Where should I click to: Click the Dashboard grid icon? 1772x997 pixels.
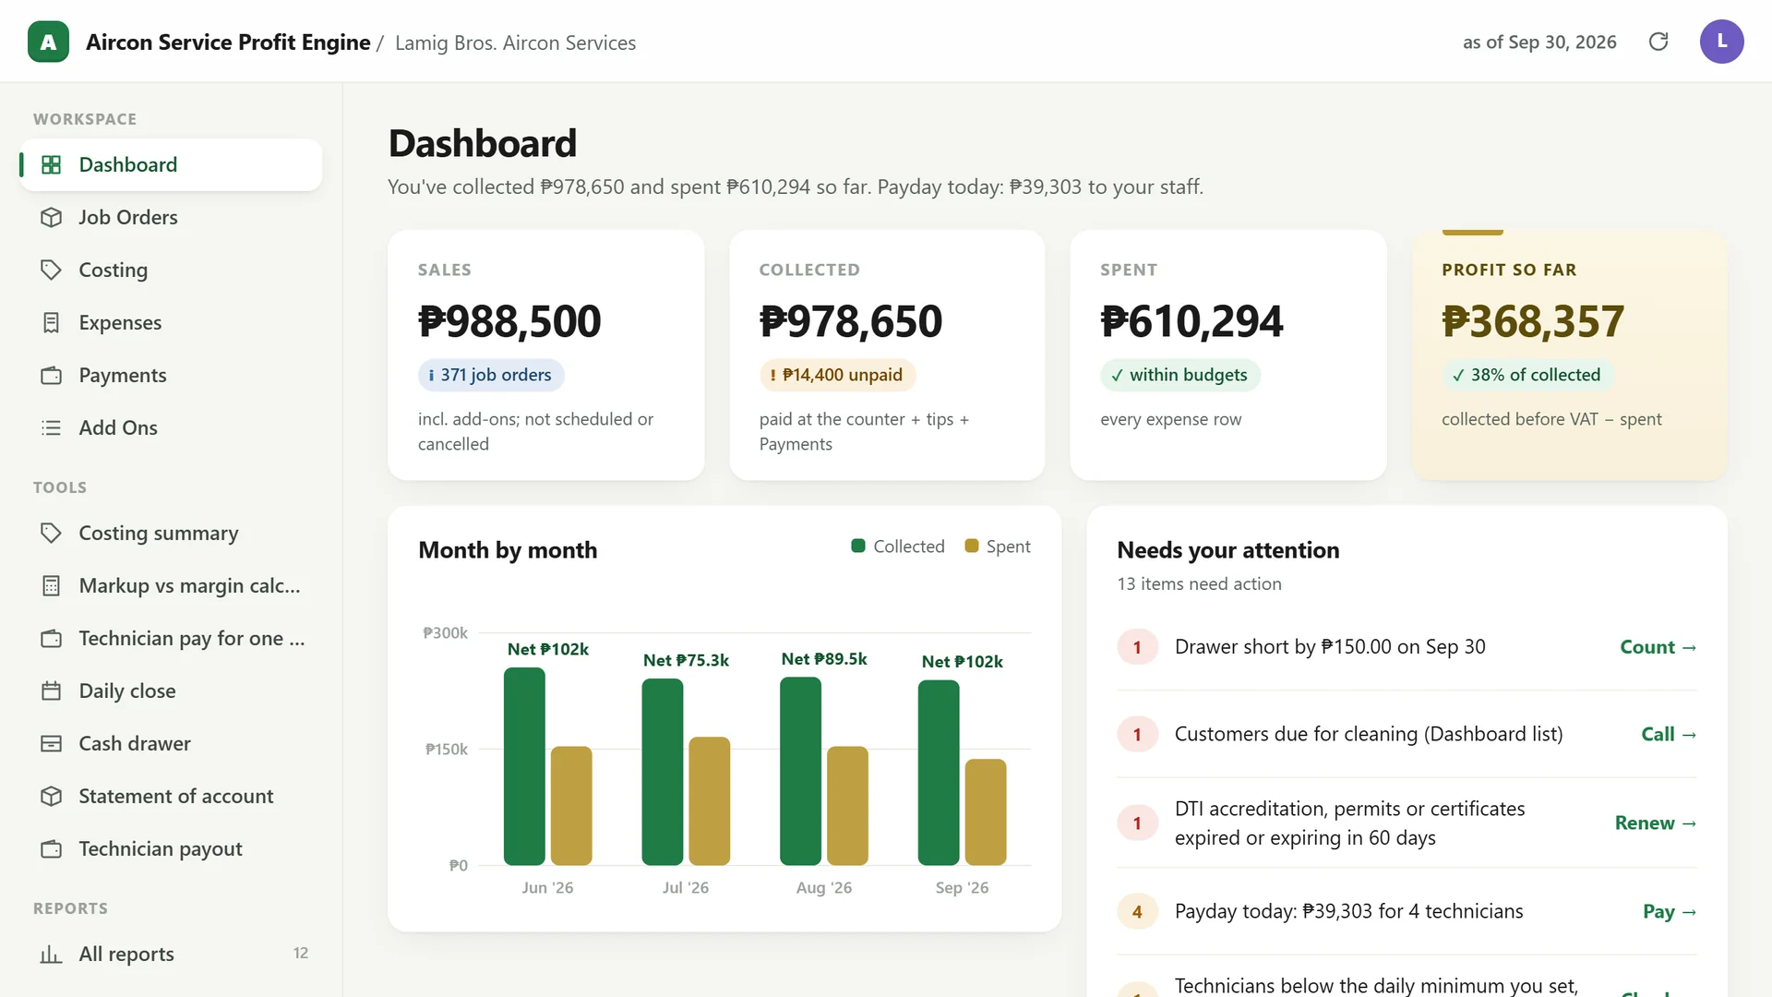pos(52,164)
